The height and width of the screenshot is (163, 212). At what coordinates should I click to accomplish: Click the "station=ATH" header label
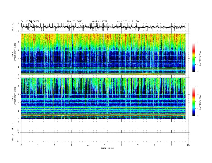(99, 21)
